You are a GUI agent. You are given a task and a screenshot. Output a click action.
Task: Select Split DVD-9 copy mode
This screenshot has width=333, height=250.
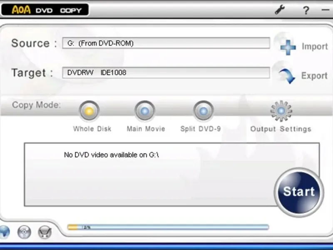tap(204, 111)
